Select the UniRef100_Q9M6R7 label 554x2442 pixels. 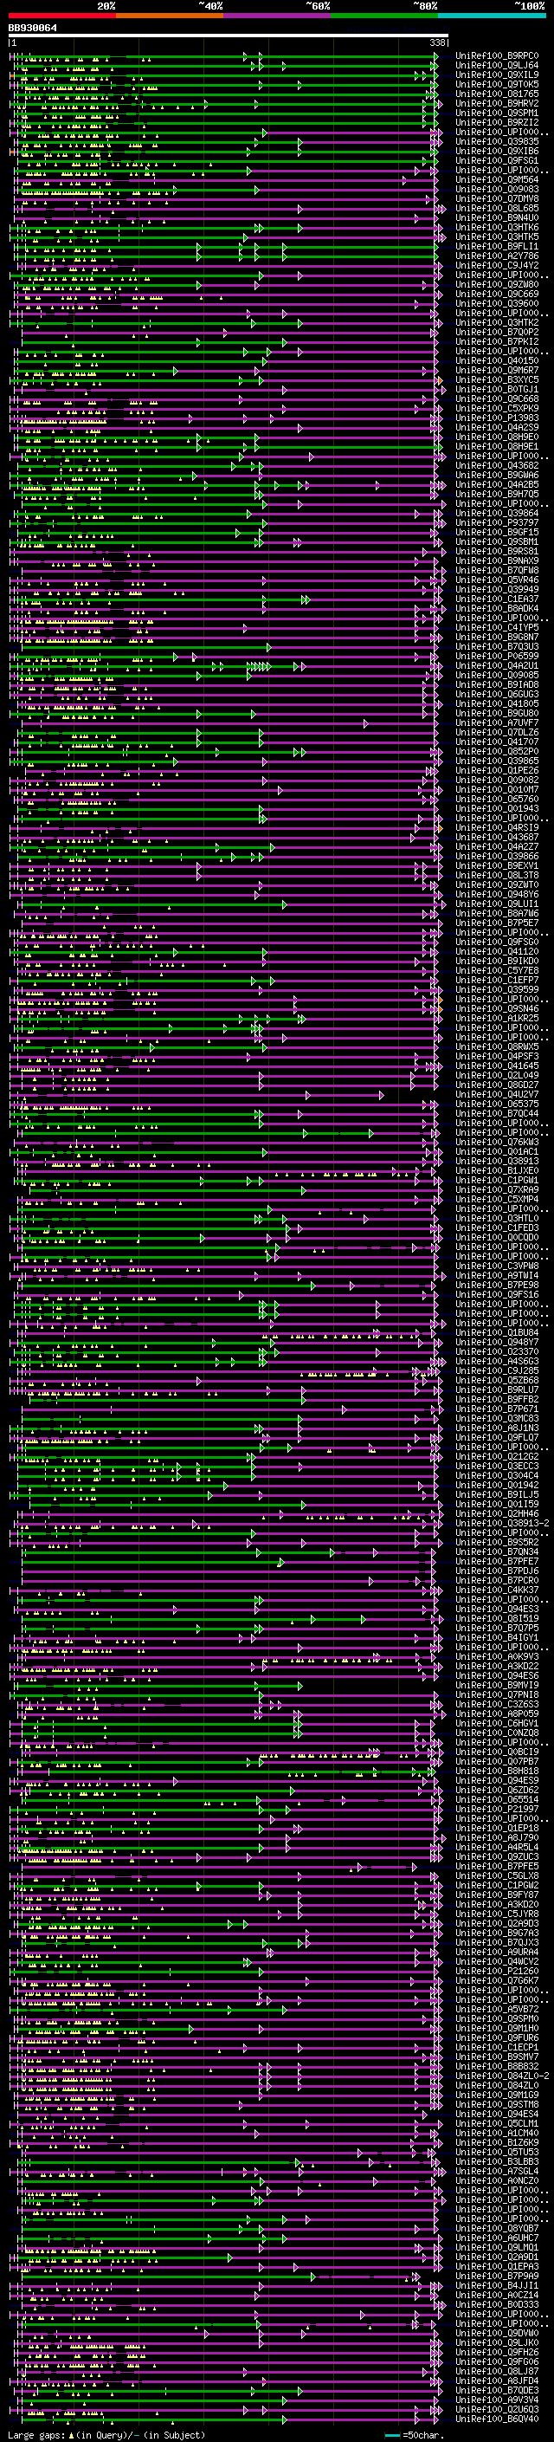coord(497,370)
